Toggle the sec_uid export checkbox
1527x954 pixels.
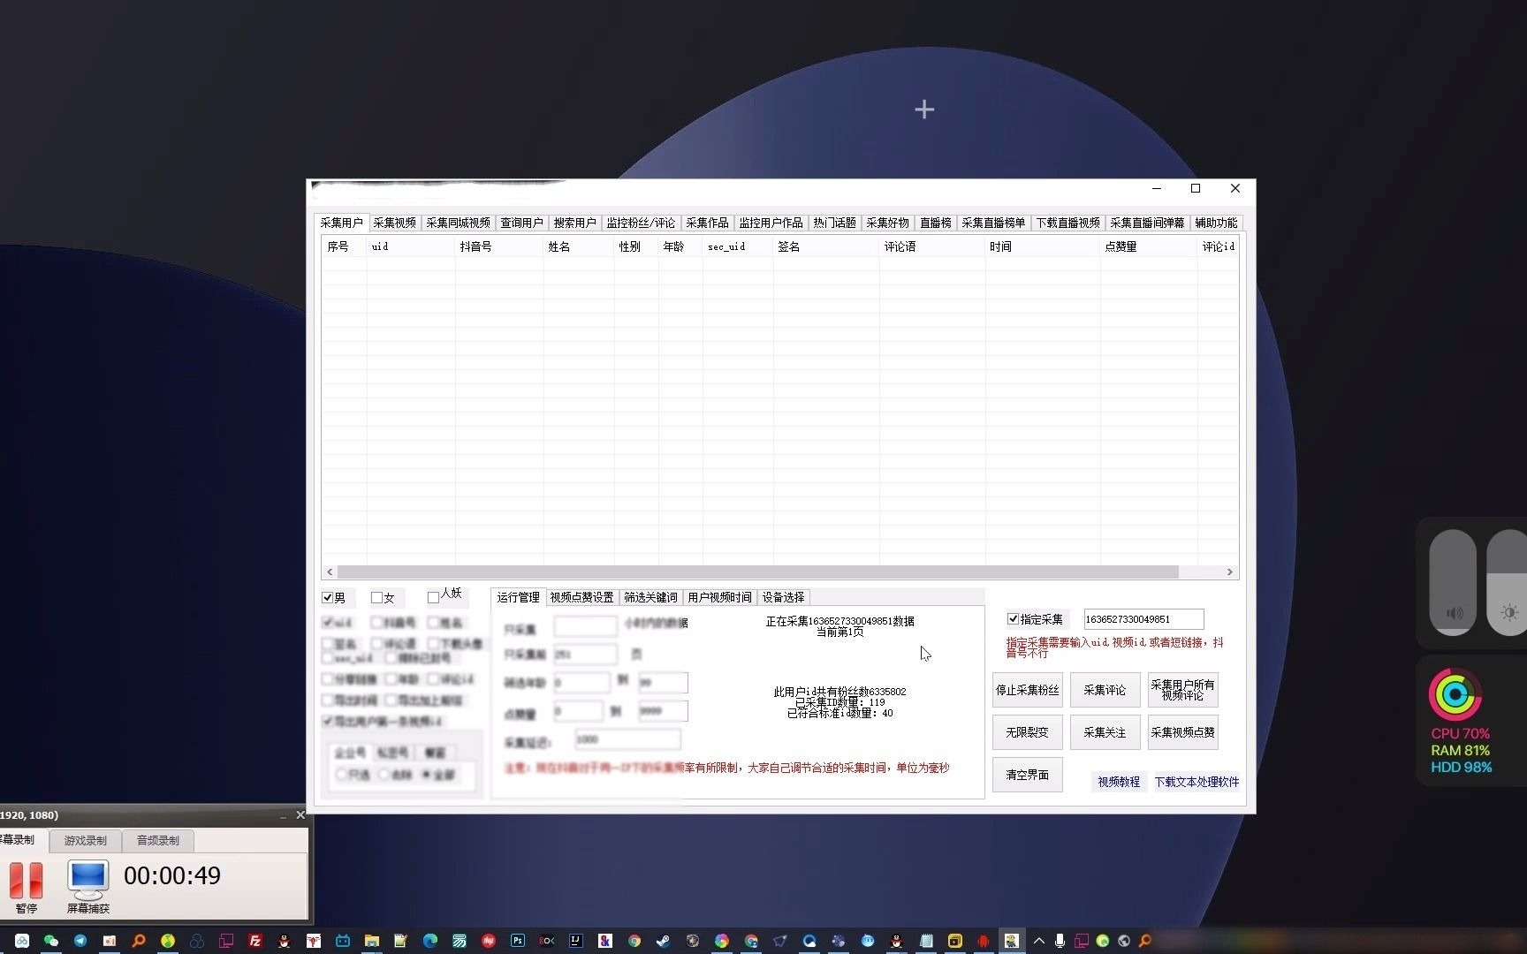coord(328,658)
